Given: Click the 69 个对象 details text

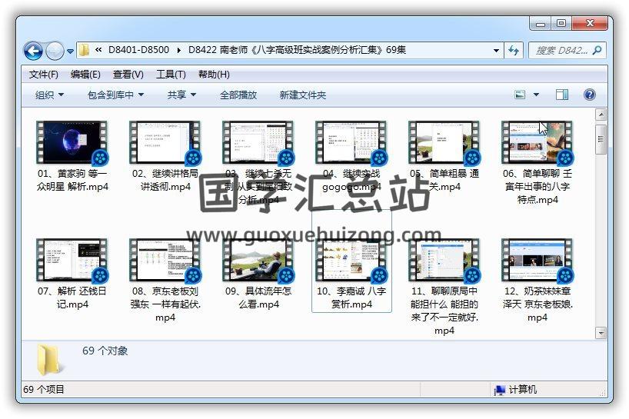Looking at the screenshot, I should 105,351.
